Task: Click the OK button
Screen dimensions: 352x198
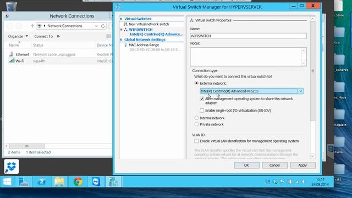Action: [246, 165]
